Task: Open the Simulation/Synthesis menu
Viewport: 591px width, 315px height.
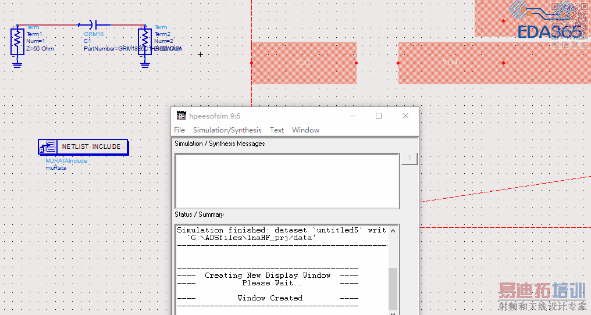Action: coord(227,130)
